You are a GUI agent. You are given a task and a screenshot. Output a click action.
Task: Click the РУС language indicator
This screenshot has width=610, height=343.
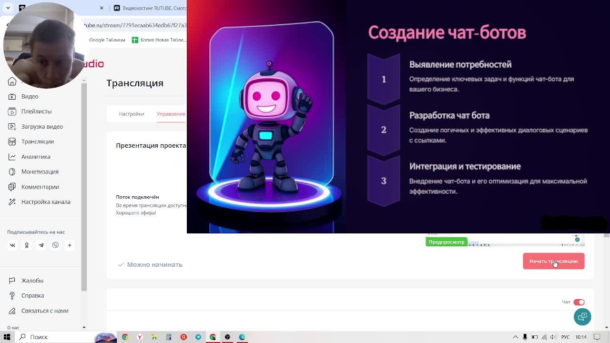[x=566, y=337]
